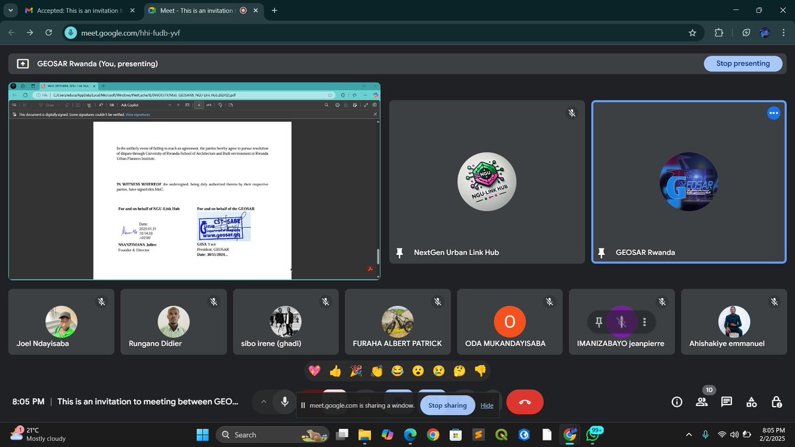
Task: Close the Gmail 'Accepted' tab
Action: tap(132, 11)
